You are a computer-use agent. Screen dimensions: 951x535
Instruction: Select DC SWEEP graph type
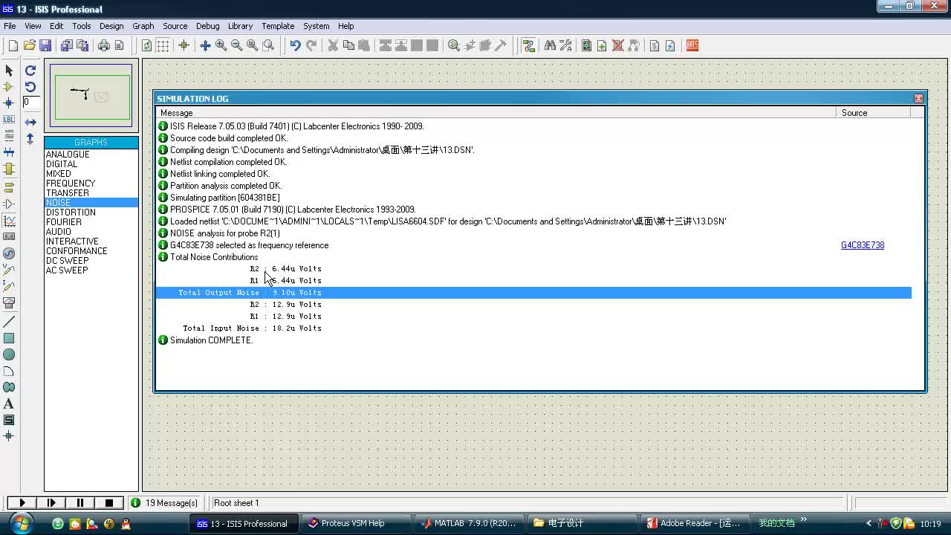pos(91,261)
